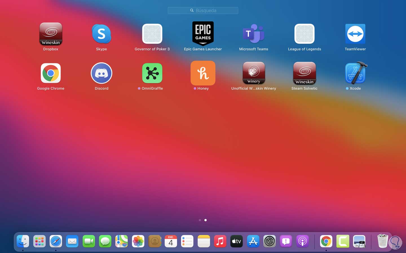Open the Dropbox app with Wineskin icon
Screen dimensions: 406x253
(51, 34)
